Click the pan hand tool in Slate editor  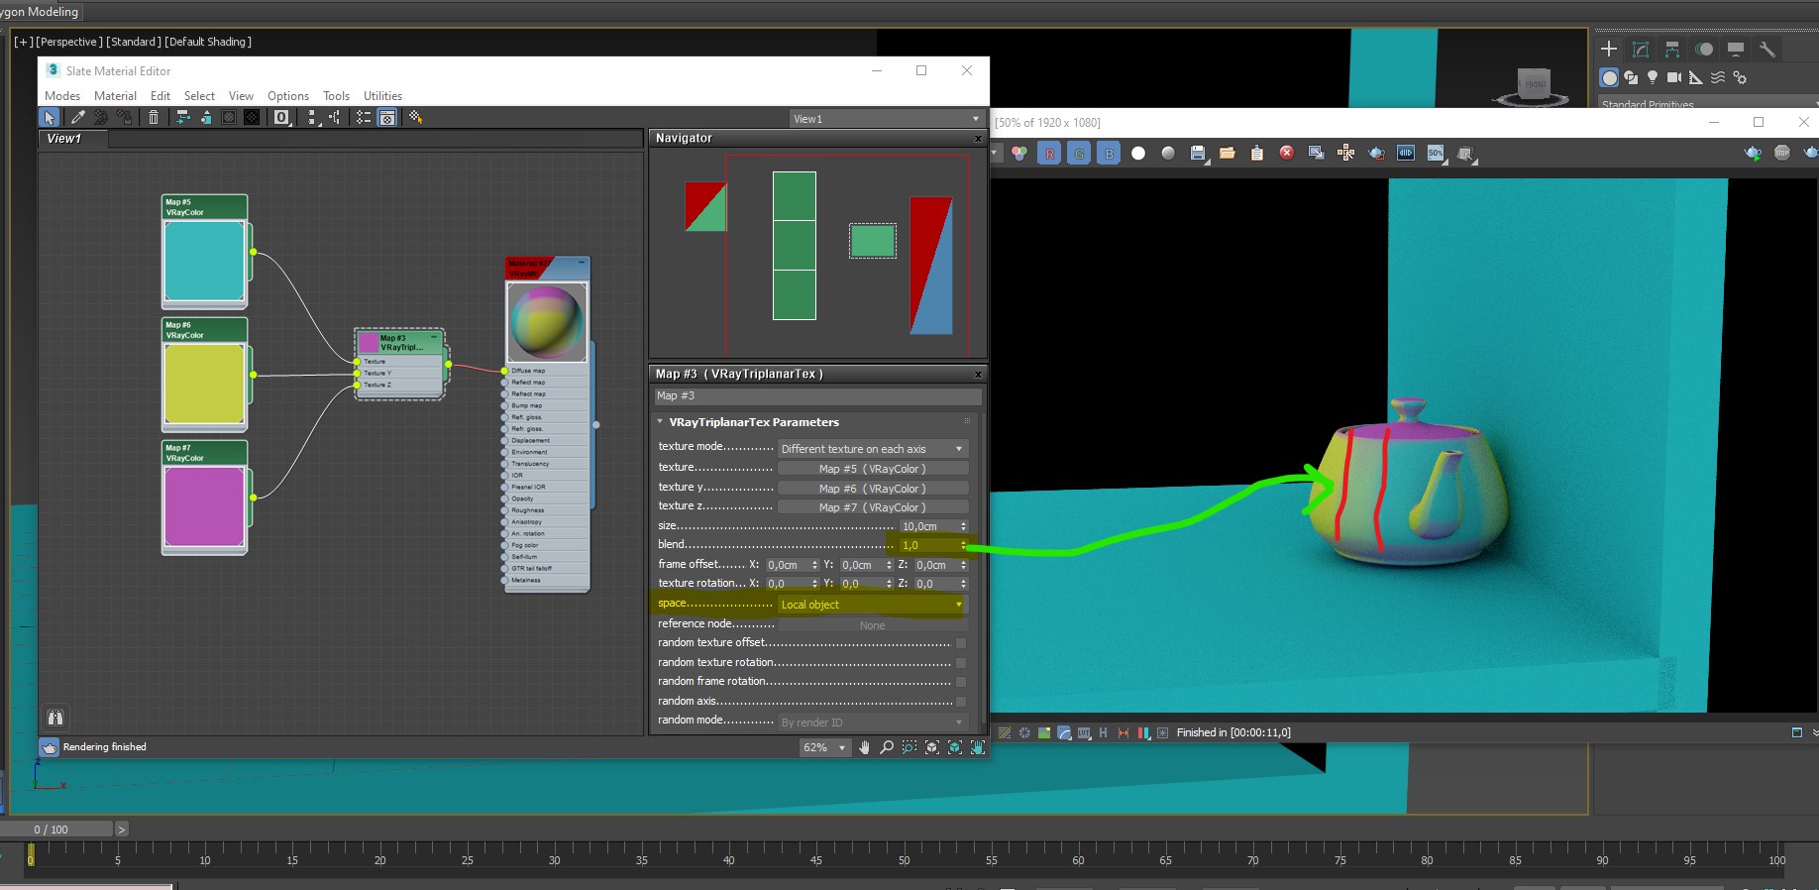coord(864,747)
